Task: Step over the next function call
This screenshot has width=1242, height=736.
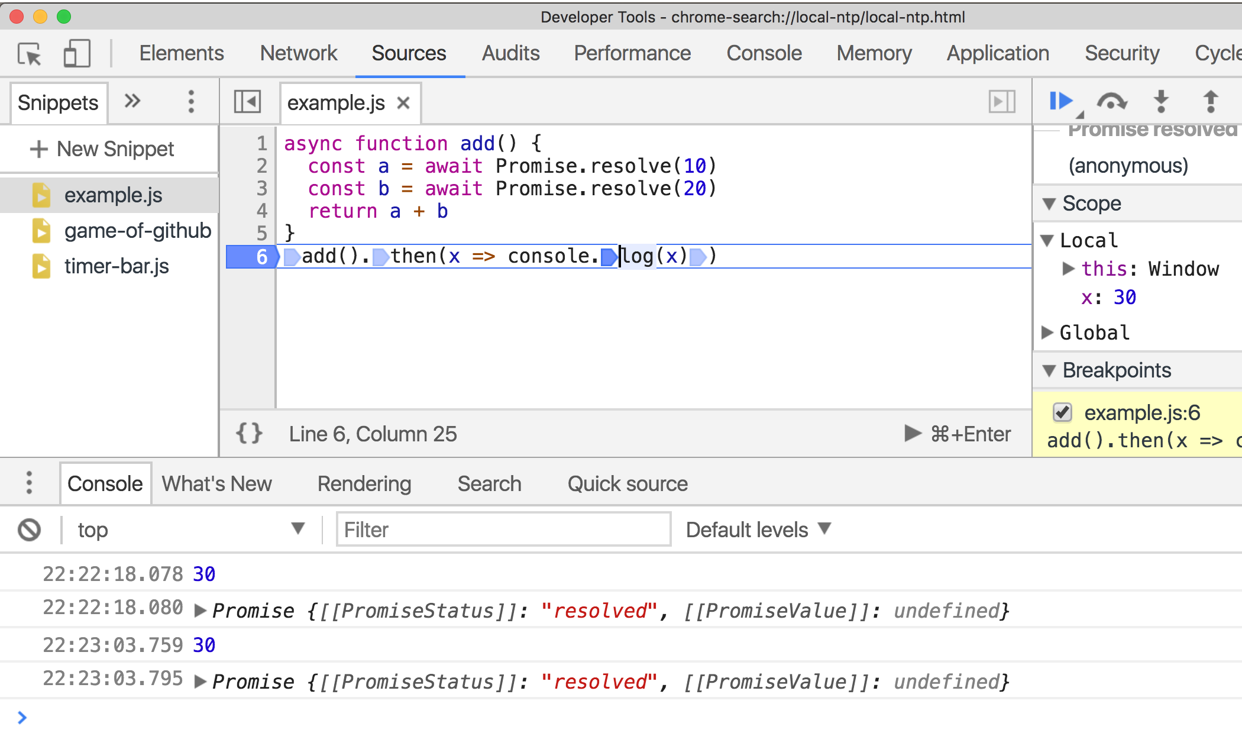Action: click(1112, 102)
